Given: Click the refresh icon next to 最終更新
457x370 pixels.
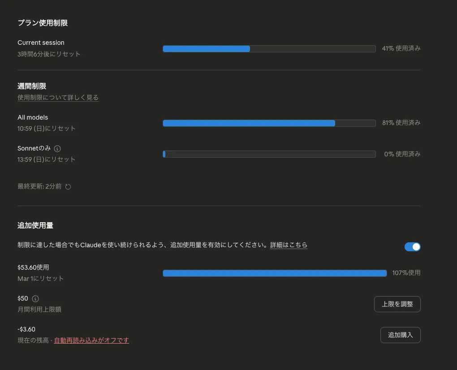Looking at the screenshot, I should point(68,187).
